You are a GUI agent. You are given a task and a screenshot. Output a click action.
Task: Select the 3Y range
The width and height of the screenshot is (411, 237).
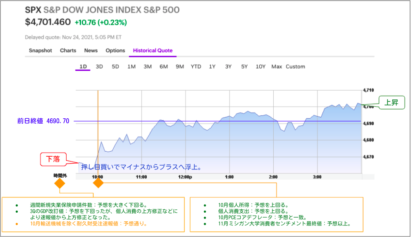228,67
